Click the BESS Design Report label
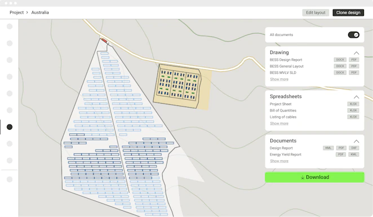 tap(286, 60)
